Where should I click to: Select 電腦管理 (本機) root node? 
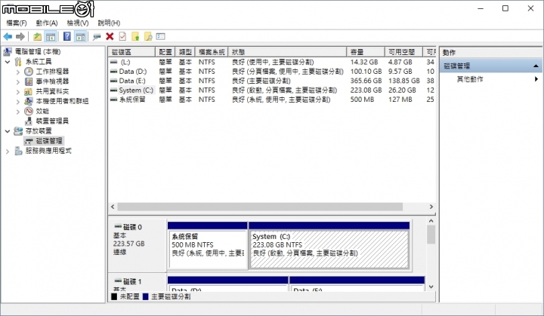[x=38, y=51]
